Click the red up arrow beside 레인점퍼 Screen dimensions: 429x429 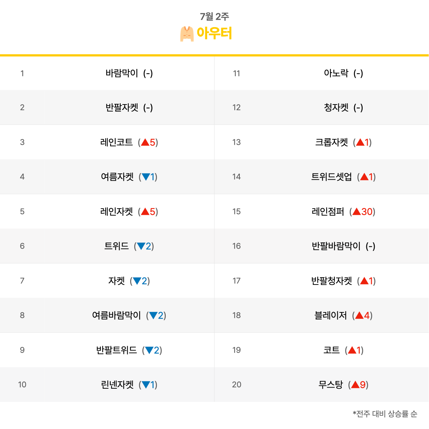(x=356, y=212)
